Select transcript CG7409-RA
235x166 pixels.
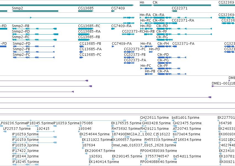[x=122, y=26]
